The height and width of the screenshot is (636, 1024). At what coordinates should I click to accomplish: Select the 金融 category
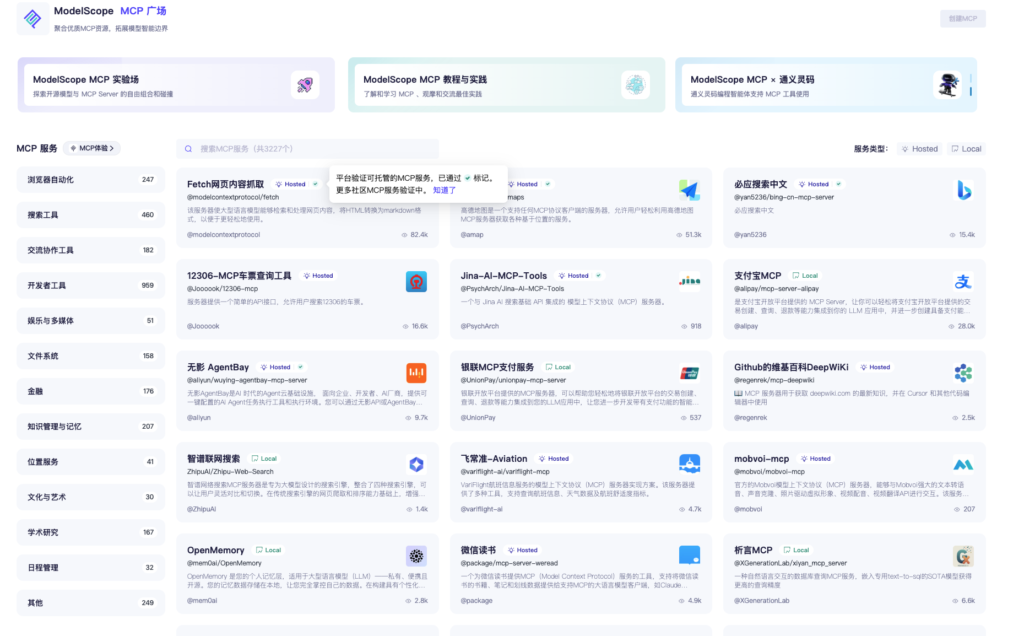(x=91, y=391)
